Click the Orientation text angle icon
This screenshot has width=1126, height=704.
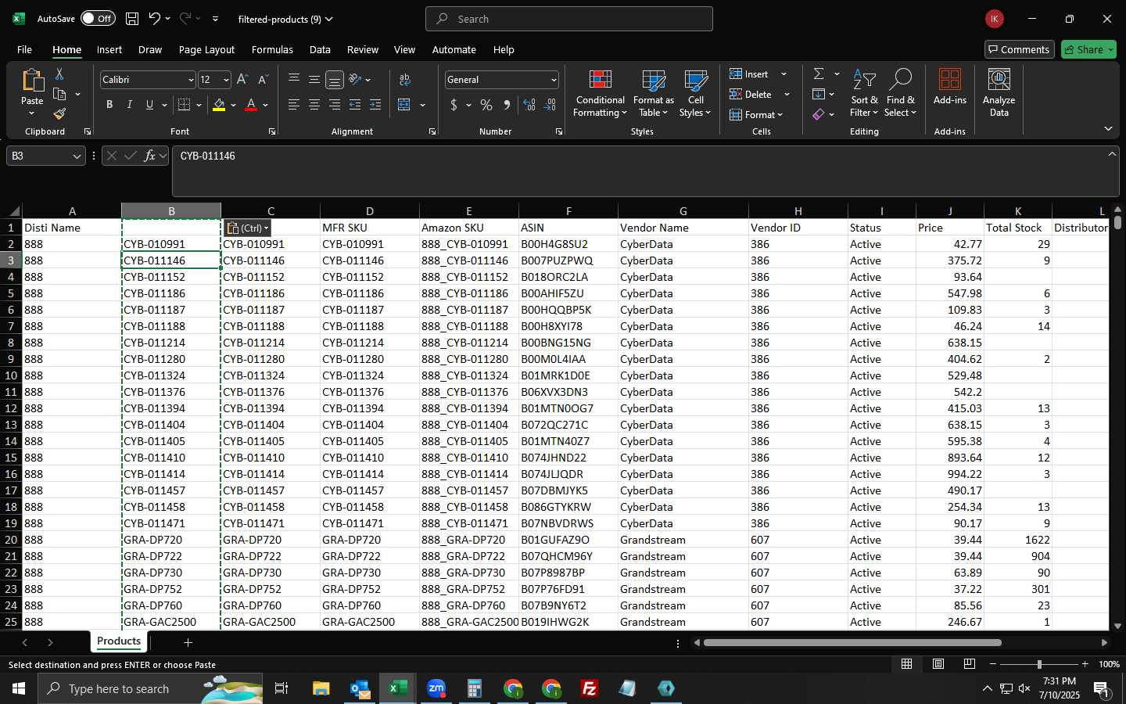coord(355,80)
